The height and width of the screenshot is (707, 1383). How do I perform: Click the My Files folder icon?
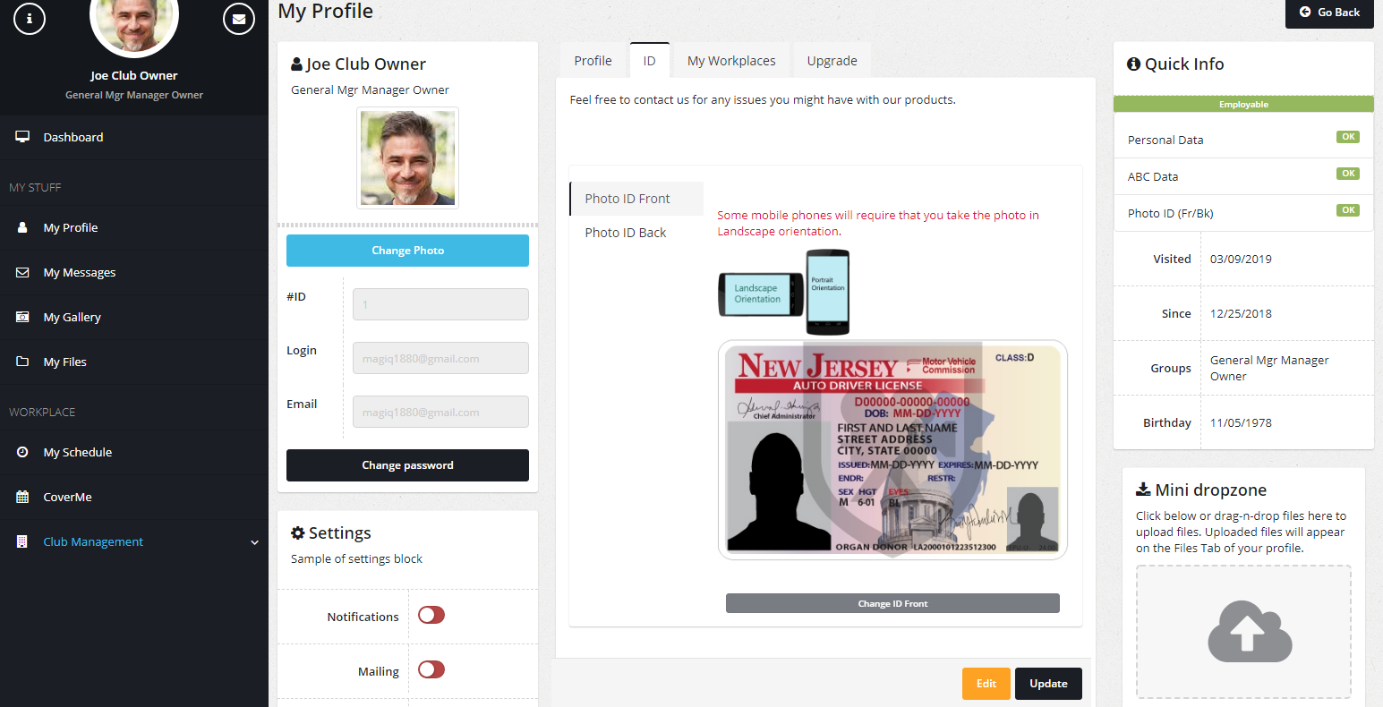pyautogui.click(x=22, y=362)
